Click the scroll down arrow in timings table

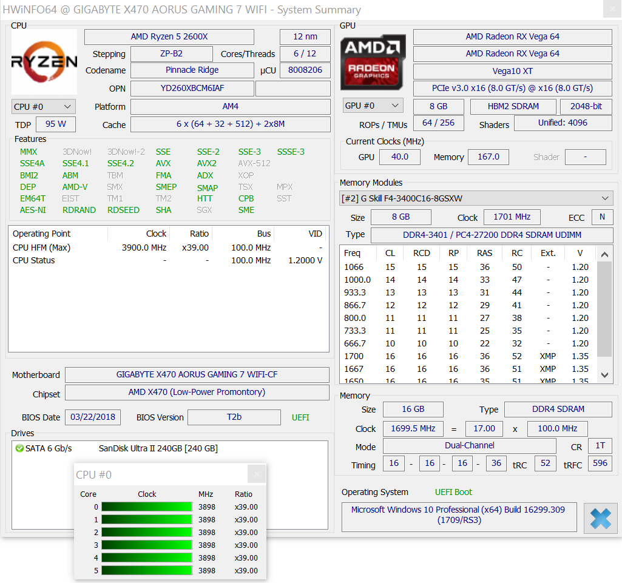tap(604, 375)
